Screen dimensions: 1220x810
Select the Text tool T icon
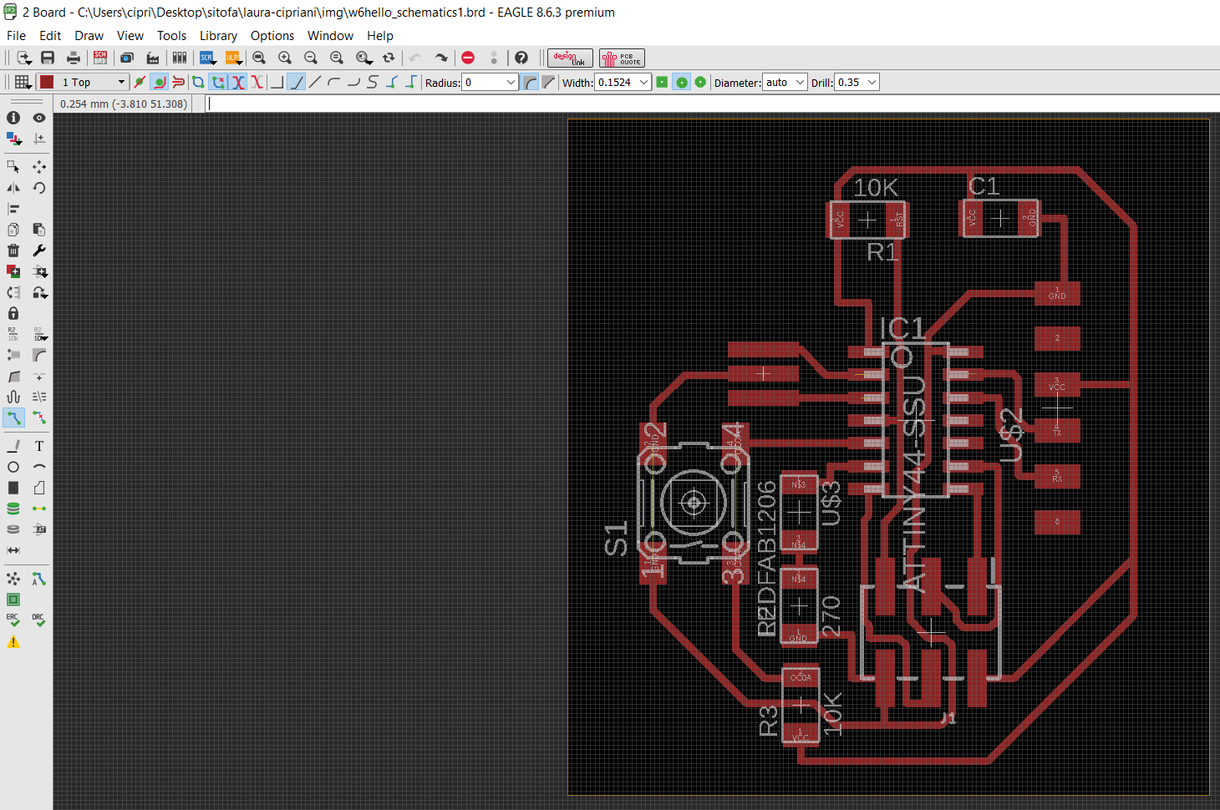point(39,446)
